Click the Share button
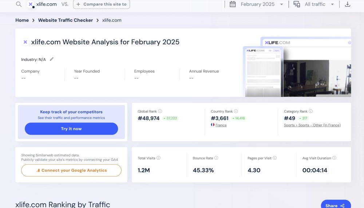 click(335, 205)
